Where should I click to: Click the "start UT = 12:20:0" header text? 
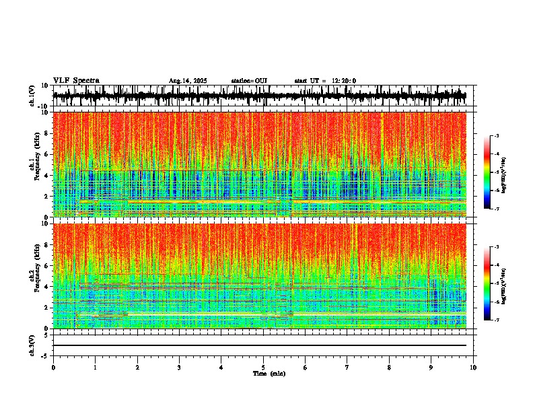(x=325, y=81)
